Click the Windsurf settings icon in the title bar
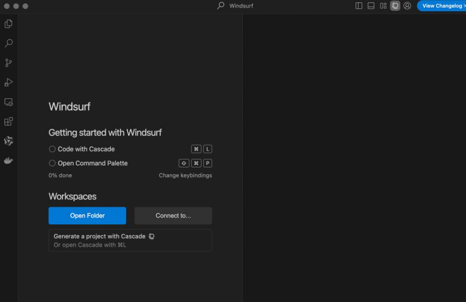 coord(395,6)
